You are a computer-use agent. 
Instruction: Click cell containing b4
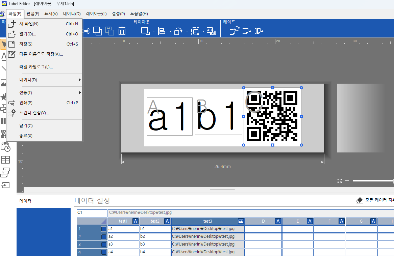click(x=155, y=252)
